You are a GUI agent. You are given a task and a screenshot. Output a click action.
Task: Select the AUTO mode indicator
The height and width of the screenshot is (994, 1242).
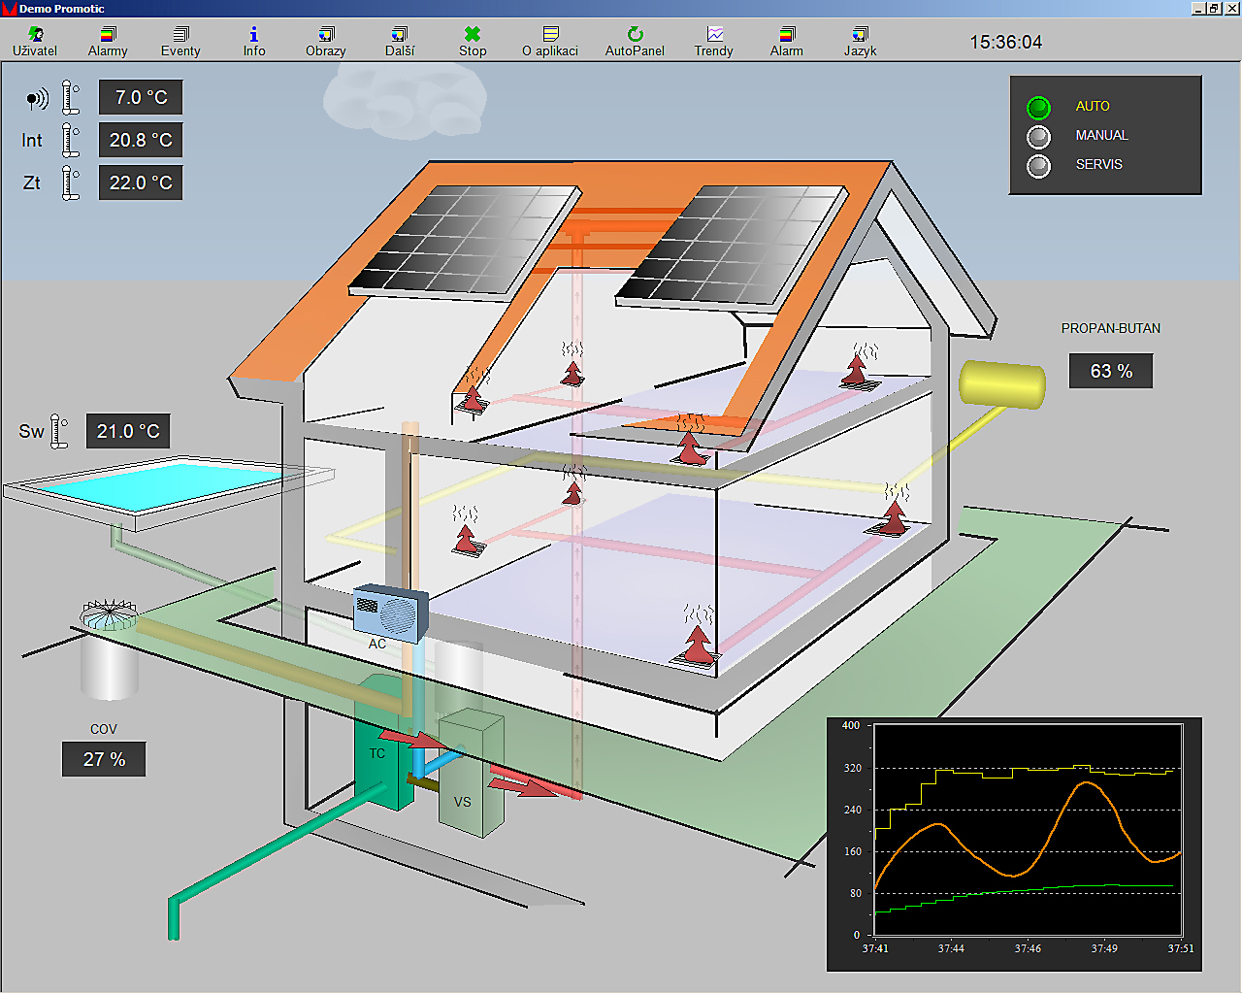(1038, 107)
